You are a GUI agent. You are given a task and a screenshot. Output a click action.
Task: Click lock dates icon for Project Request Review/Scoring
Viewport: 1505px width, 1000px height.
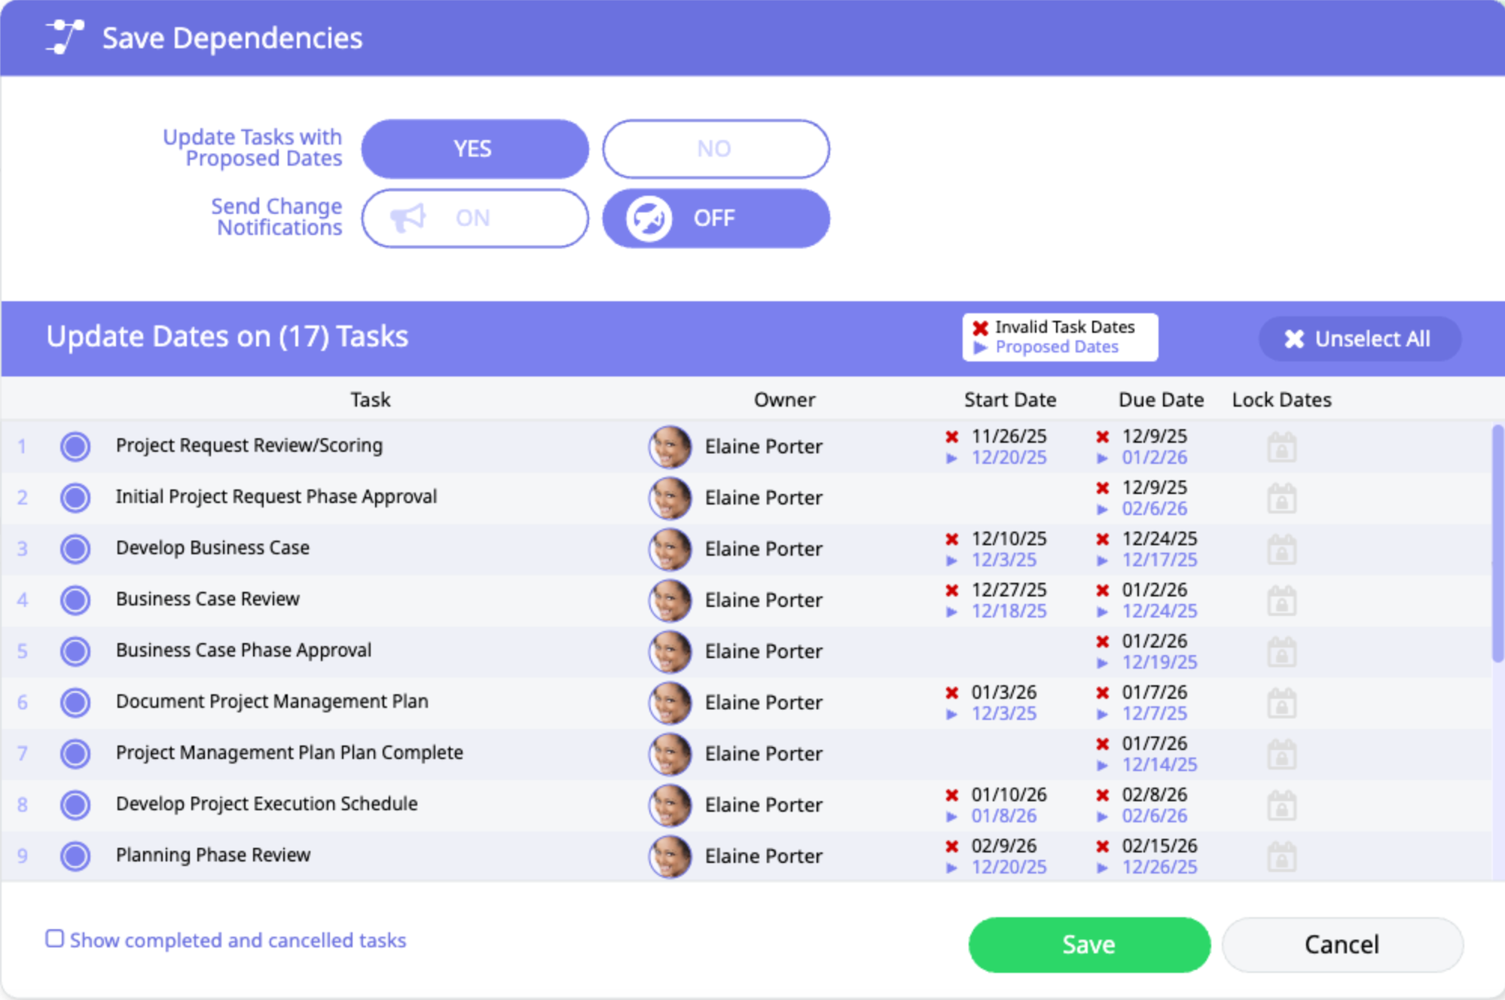click(x=1281, y=447)
